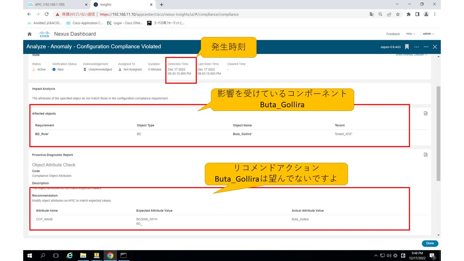The height and width of the screenshot is (261, 464).
Task: Minimize the anomaly panel with the dash icon
Action: click(426, 47)
